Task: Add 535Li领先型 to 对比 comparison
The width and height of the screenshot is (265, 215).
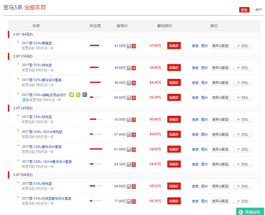Action: pyautogui.click(x=242, y=186)
